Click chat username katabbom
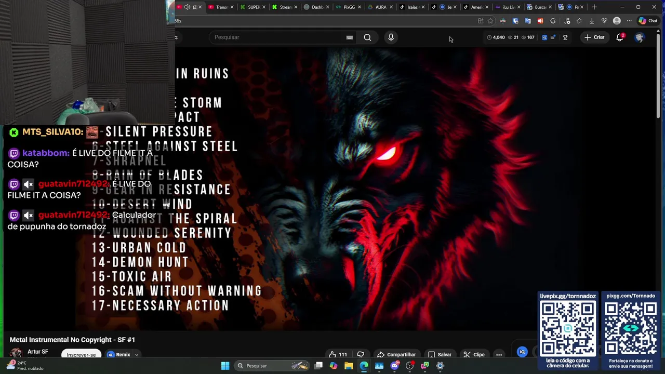Screen dimensions: 665x374 (45, 153)
